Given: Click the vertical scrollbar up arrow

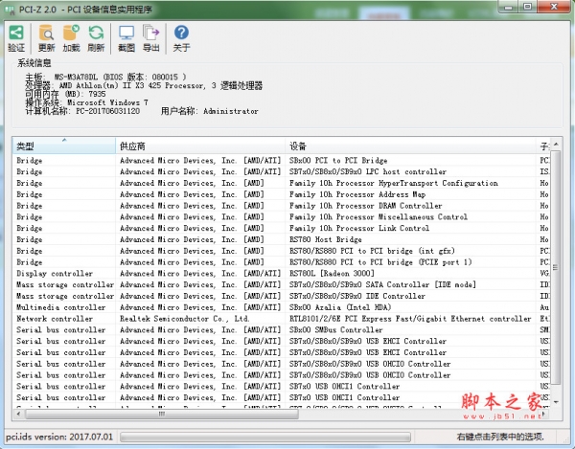Looking at the screenshot, I should click(556, 145).
